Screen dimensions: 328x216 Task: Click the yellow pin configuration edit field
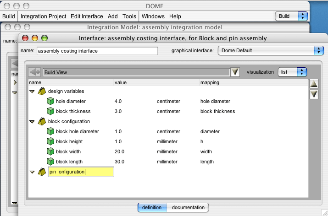(x=81, y=172)
